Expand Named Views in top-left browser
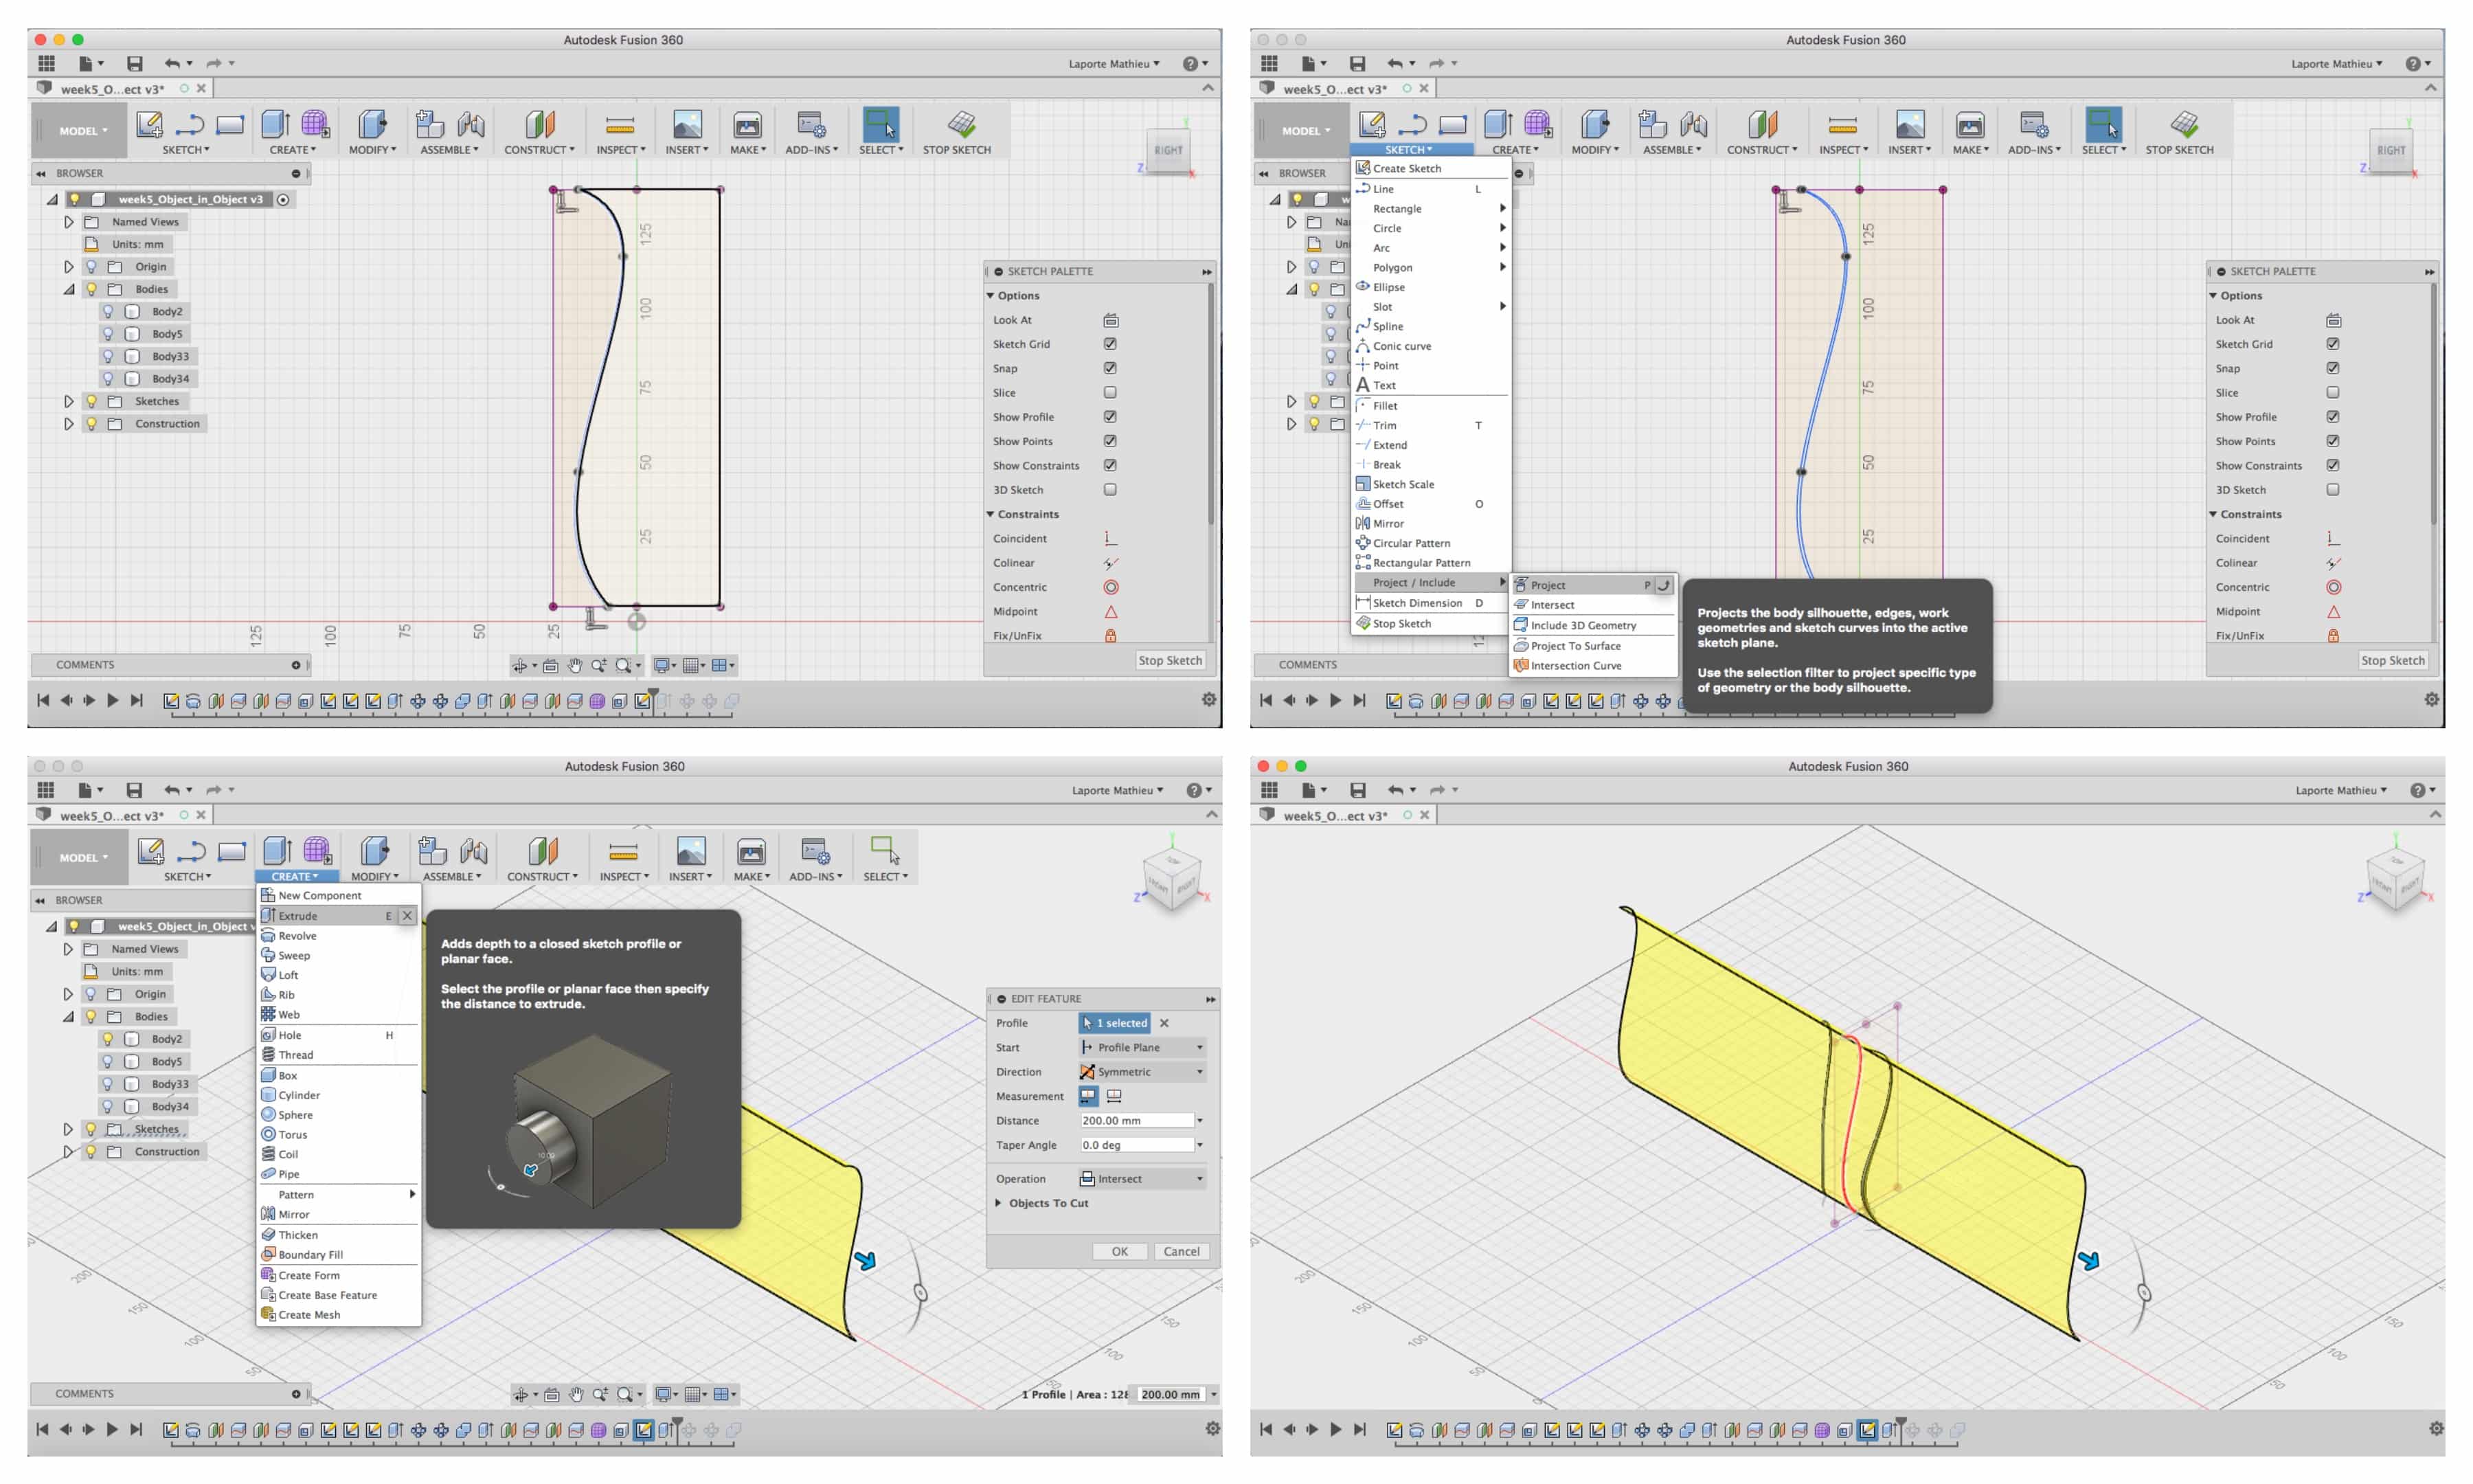This screenshot has height=1484, width=2473. click(69, 222)
